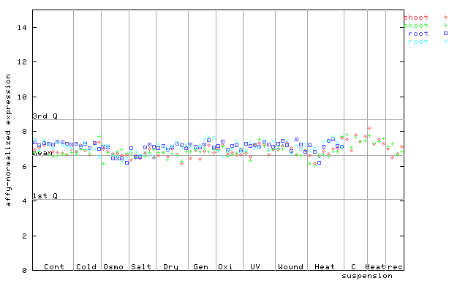Click the suspension label below the axis
468x281 pixels.
tap(367, 276)
